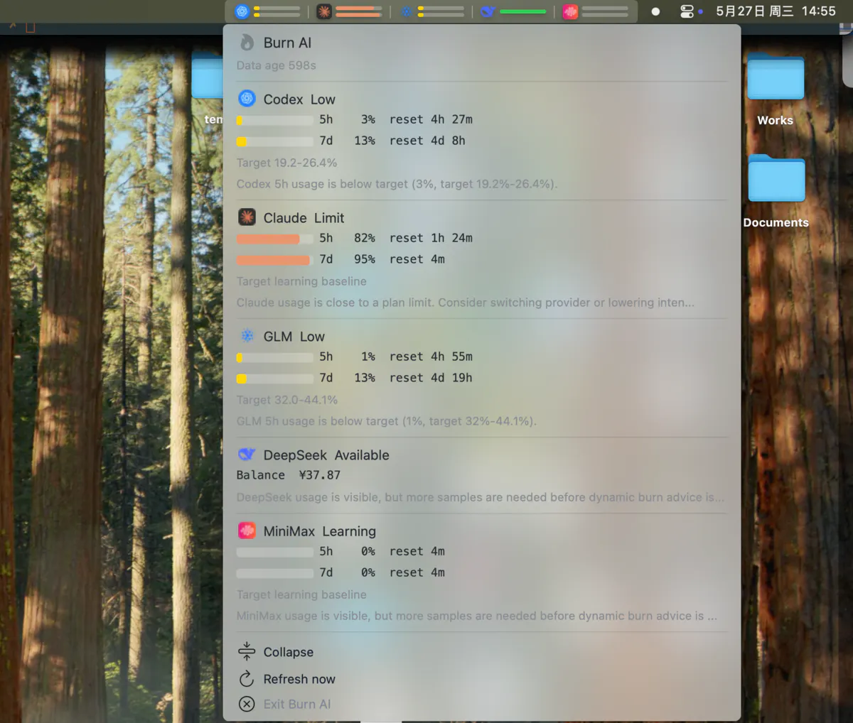Click the Refresh now circular arrow icon

(247, 679)
